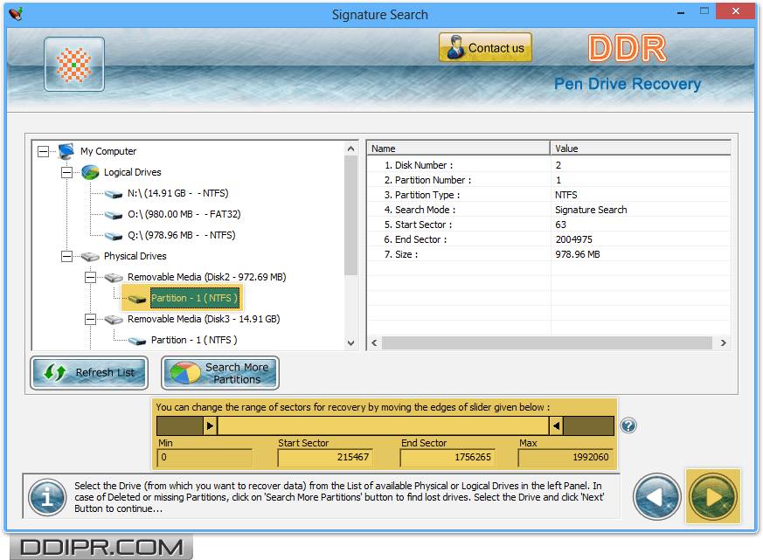Viewport: 763px width, 560px height.
Task: Collapse the Logical Drives node
Action: [x=66, y=172]
